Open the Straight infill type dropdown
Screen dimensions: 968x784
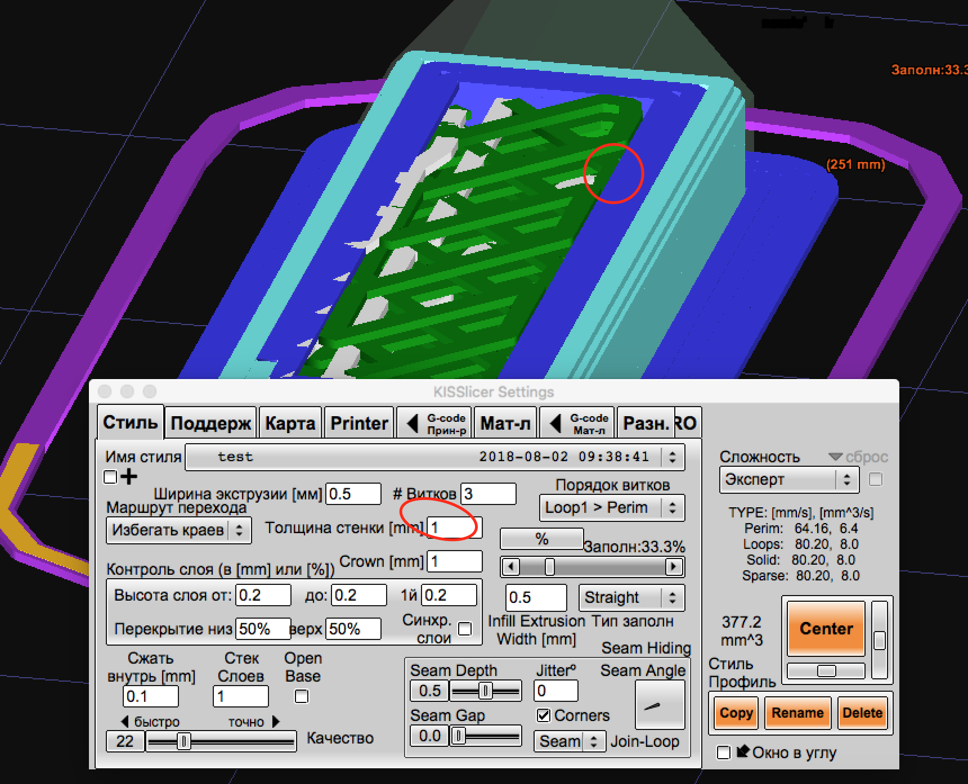[x=631, y=597]
